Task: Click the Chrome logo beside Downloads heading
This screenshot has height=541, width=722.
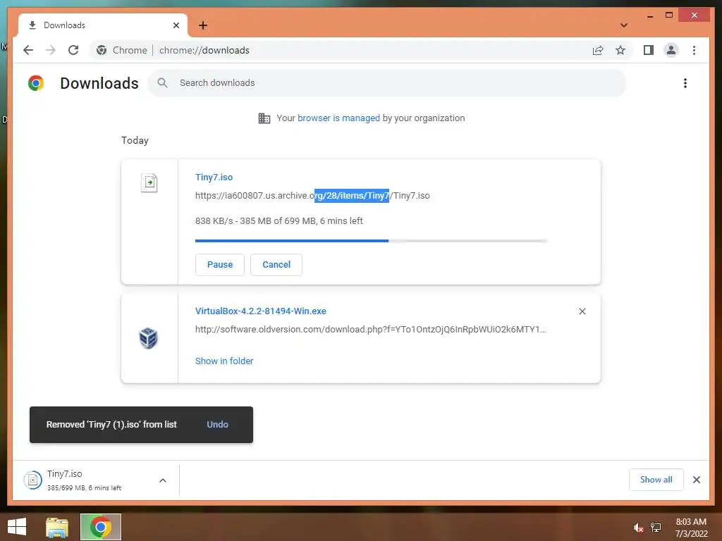Action: [36, 83]
